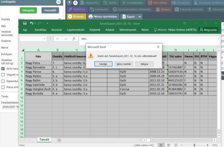Image resolution: width=224 pixels, height=147 pixels.
Task: Collapse the Leválogatás panel with the double-chevron
Action: click(58, 2)
